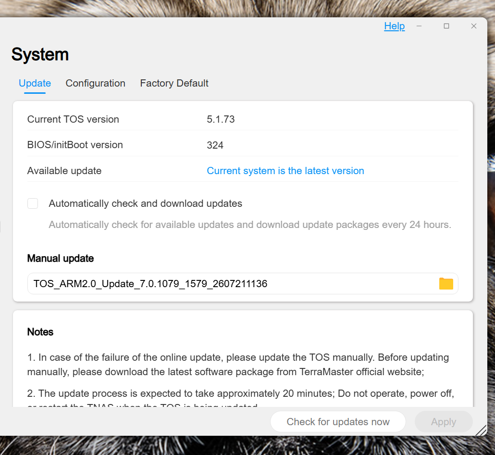Image resolution: width=495 pixels, height=455 pixels.
Task: Maximize the System window
Action: pyautogui.click(x=446, y=26)
